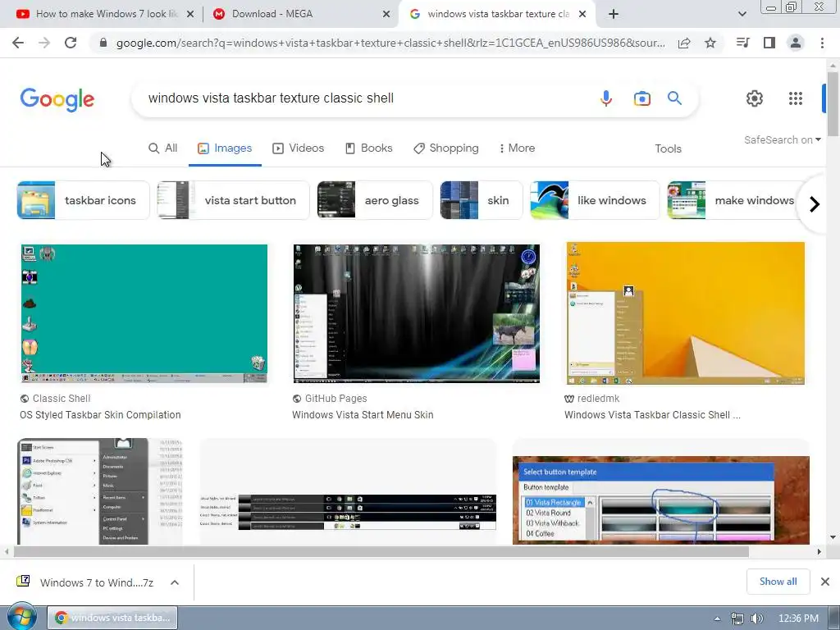Show hidden system tray icons
Viewport: 840px width, 630px height.
click(717, 619)
